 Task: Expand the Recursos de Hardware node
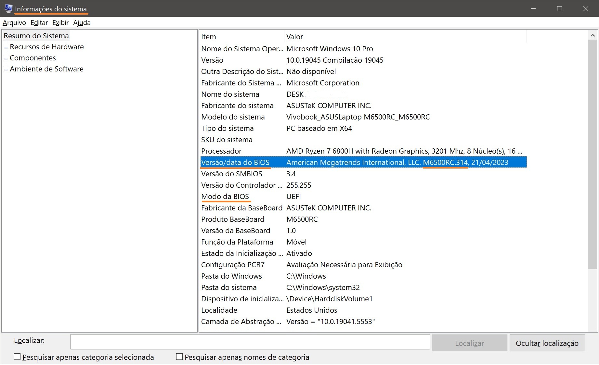click(6, 47)
